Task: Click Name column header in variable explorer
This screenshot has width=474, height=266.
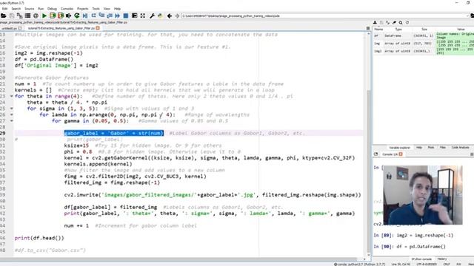Action: (378, 30)
